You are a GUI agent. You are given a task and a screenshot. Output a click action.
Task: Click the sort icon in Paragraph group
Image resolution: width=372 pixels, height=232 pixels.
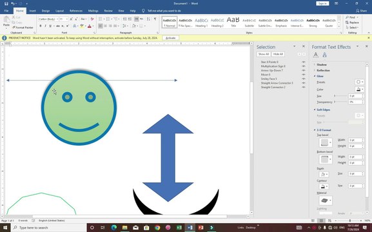(148, 19)
